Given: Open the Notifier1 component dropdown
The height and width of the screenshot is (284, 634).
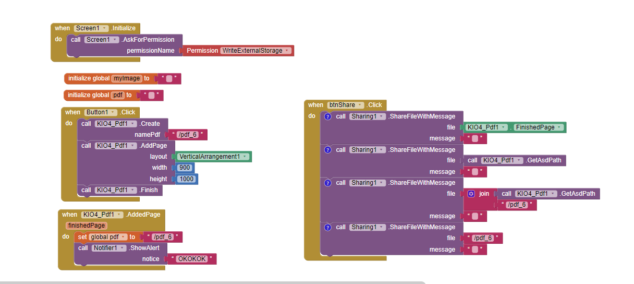Looking at the screenshot, I should tap(123, 248).
